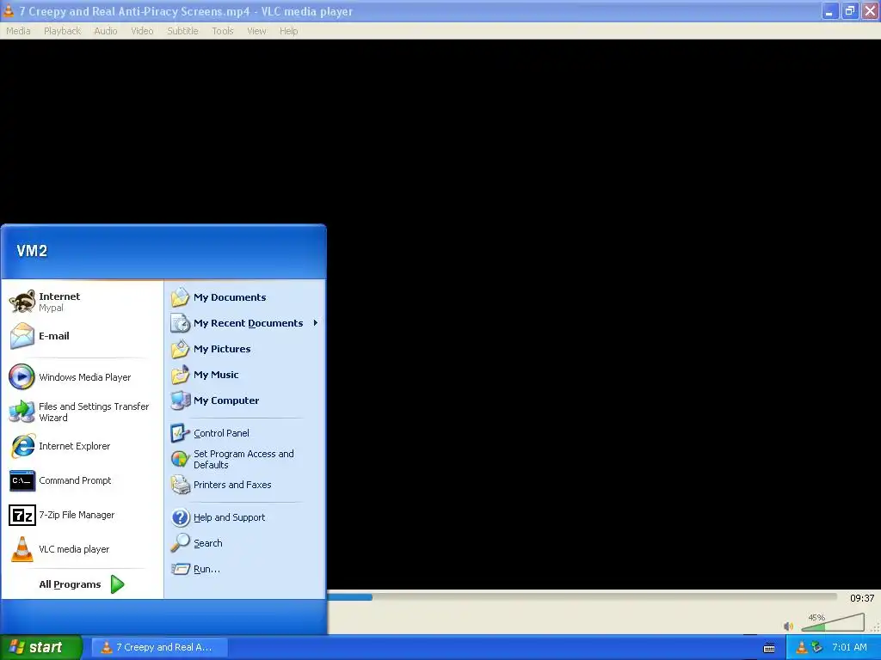The width and height of the screenshot is (881, 660).
Task: Open VLC Help menu
Action: (x=289, y=31)
